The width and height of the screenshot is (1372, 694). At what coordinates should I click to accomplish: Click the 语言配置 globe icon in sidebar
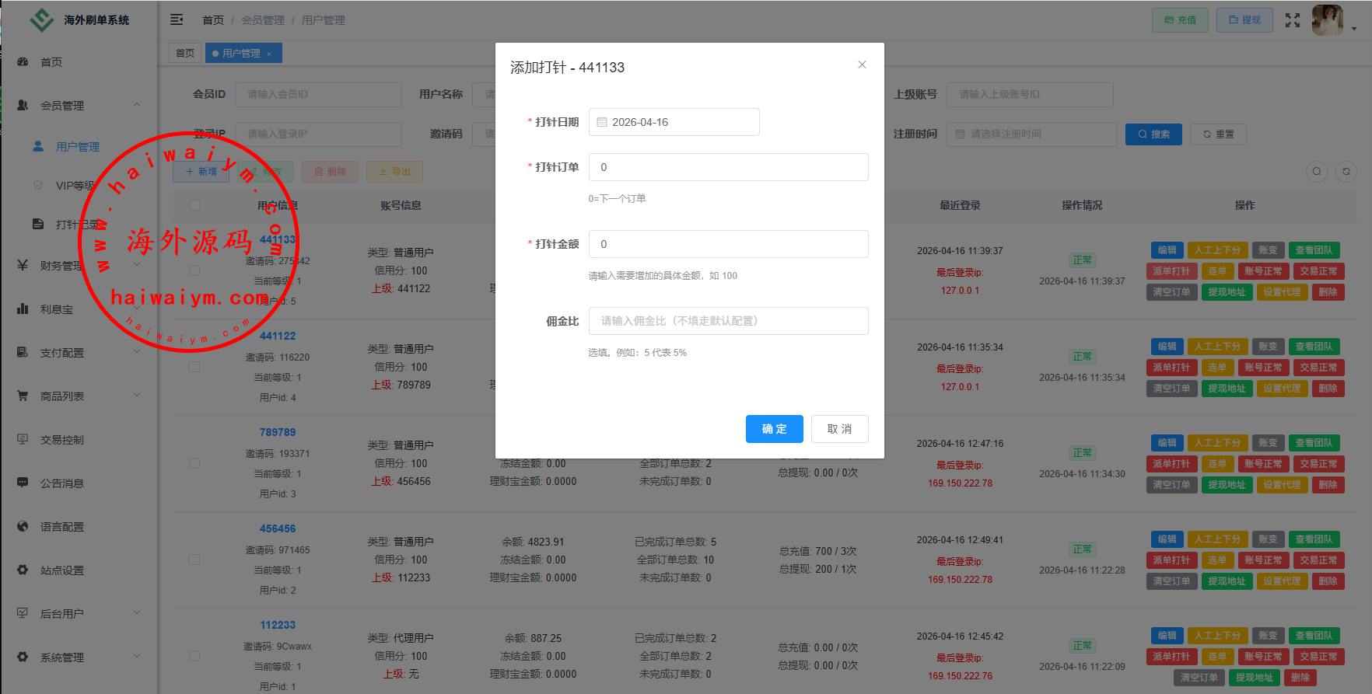coord(23,526)
